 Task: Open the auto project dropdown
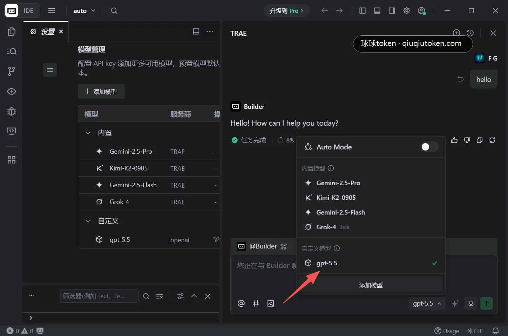pyautogui.click(x=84, y=11)
